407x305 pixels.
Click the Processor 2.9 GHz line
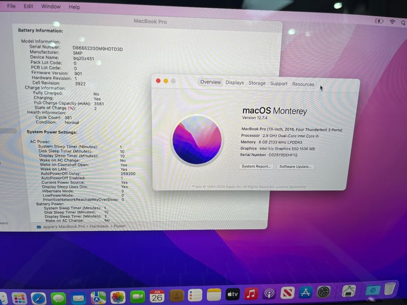pyautogui.click(x=280, y=136)
